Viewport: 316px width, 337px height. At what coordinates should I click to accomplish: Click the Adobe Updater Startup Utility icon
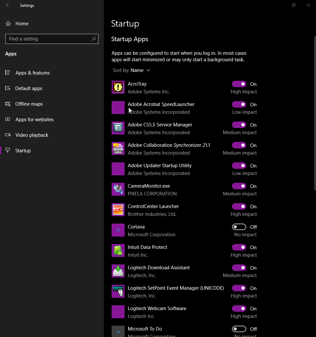[x=118, y=169]
